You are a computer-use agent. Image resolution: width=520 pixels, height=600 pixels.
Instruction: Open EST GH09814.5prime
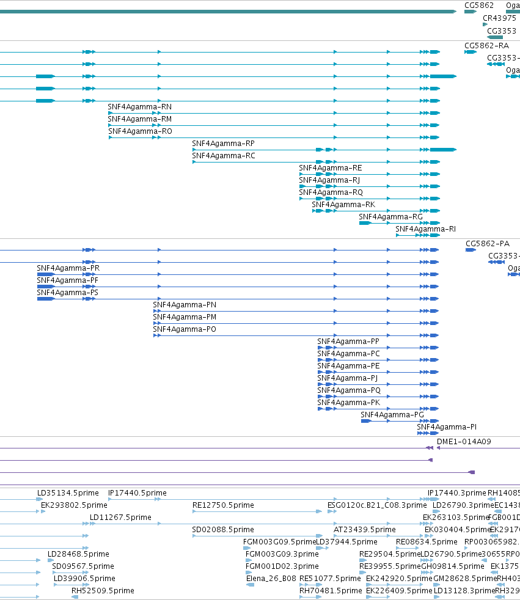[453, 567]
